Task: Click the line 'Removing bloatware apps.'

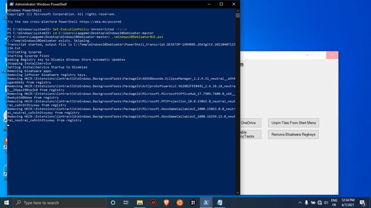Action: click(x=30, y=71)
